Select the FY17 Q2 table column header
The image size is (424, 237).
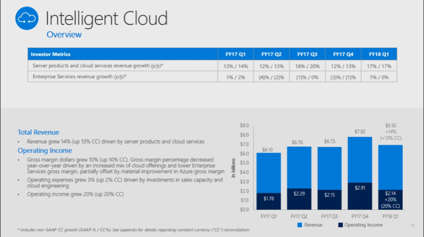[271, 54]
